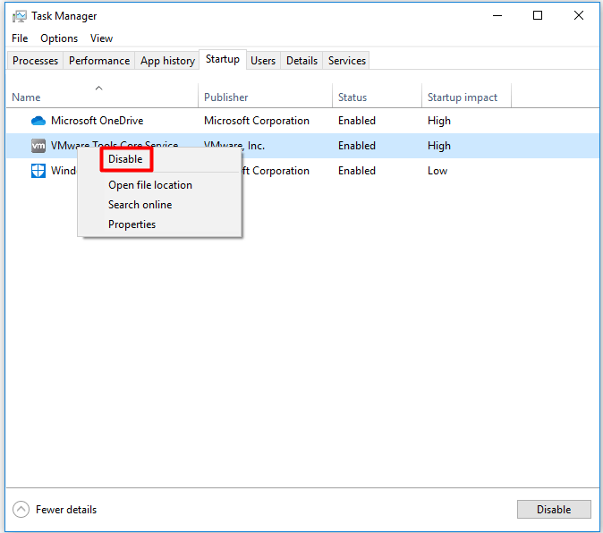Switch to the Services tab
Image resolution: width=603 pixels, height=533 pixels.
(x=347, y=61)
